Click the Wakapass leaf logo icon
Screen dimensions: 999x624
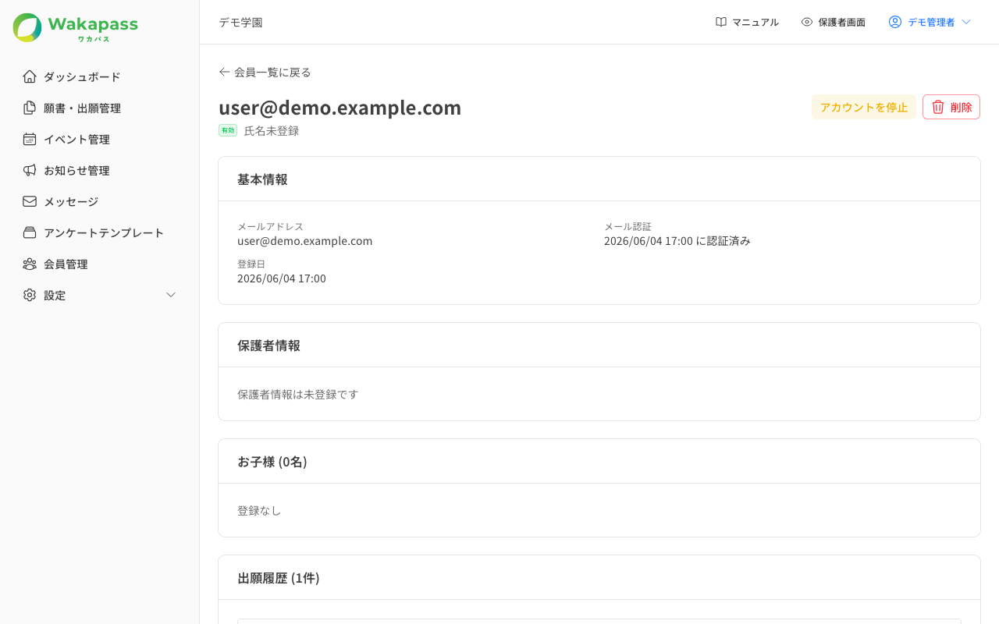click(x=27, y=27)
